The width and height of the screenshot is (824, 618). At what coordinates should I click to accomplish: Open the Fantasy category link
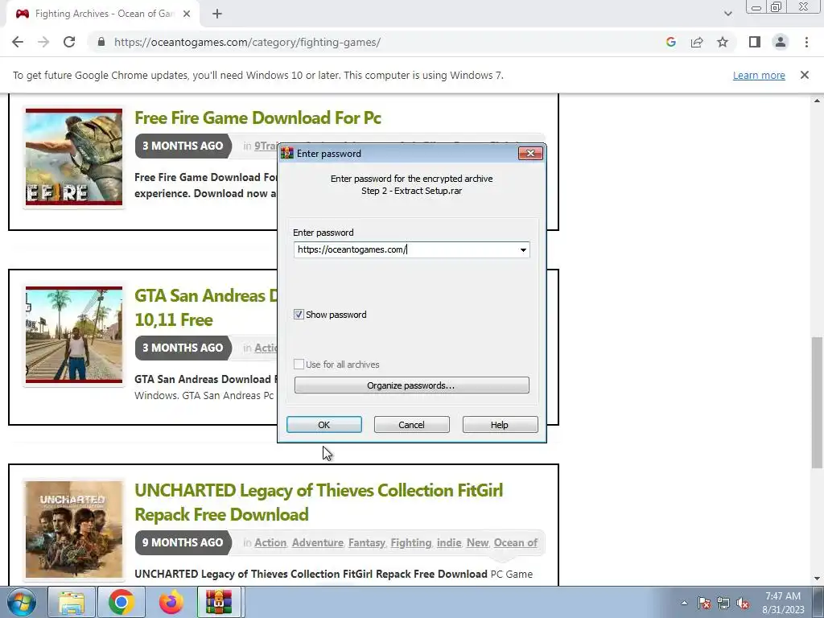367,542
